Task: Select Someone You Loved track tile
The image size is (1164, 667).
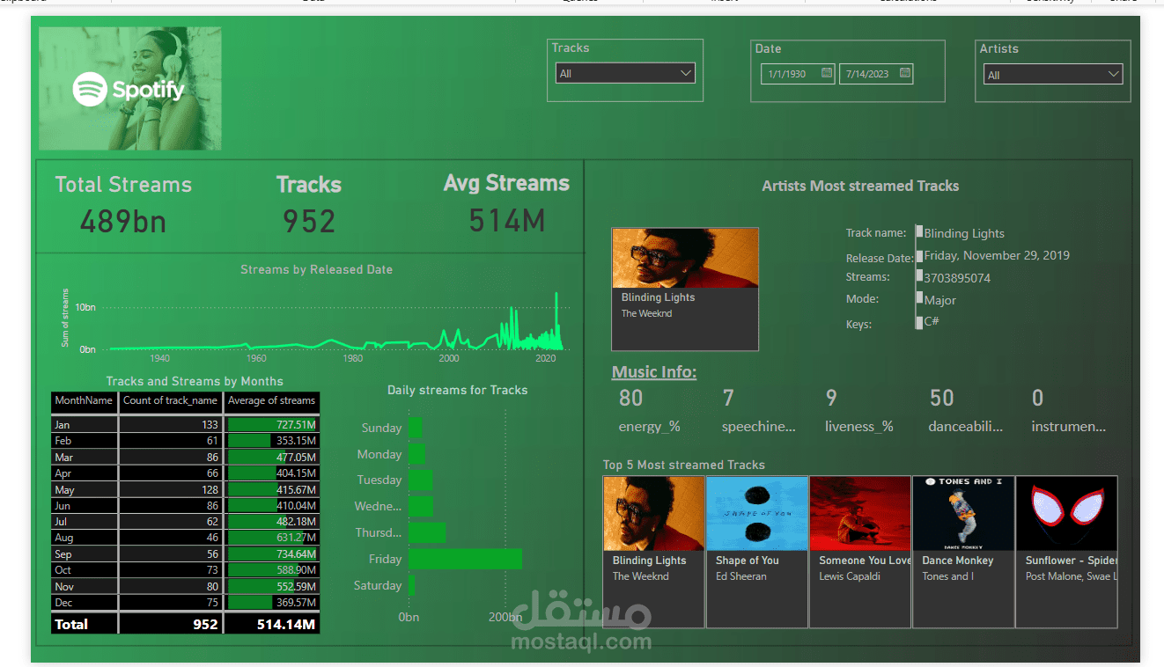Action: [x=860, y=551]
